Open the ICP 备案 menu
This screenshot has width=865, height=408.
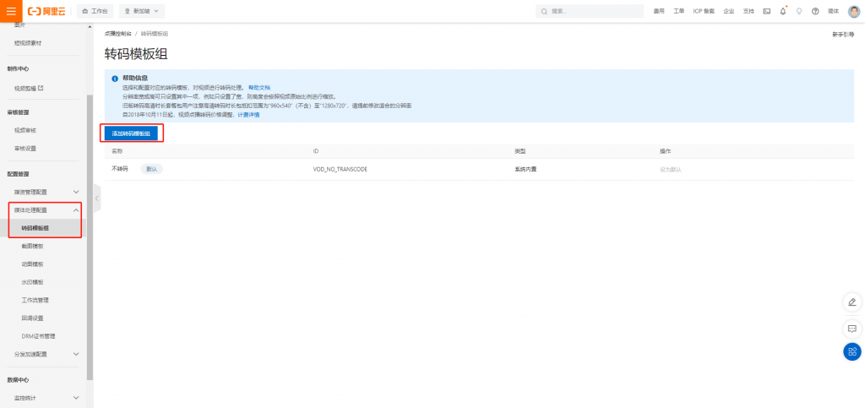(x=704, y=11)
